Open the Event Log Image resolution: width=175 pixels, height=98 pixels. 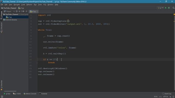coord(167,94)
